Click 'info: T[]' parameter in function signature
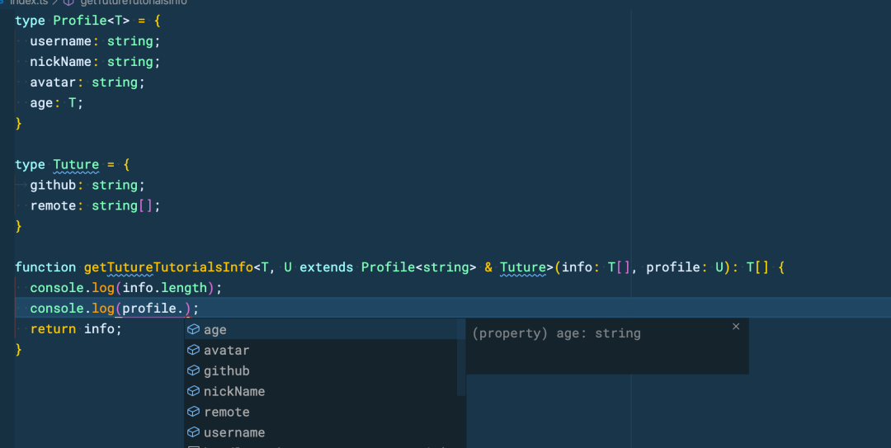Screen dimensions: 891x448 pos(596,267)
